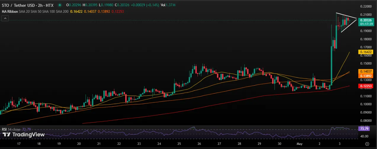Click the current price label 0.20326 on price axis
This screenshot has width=377, height=149.
pos(367,20)
